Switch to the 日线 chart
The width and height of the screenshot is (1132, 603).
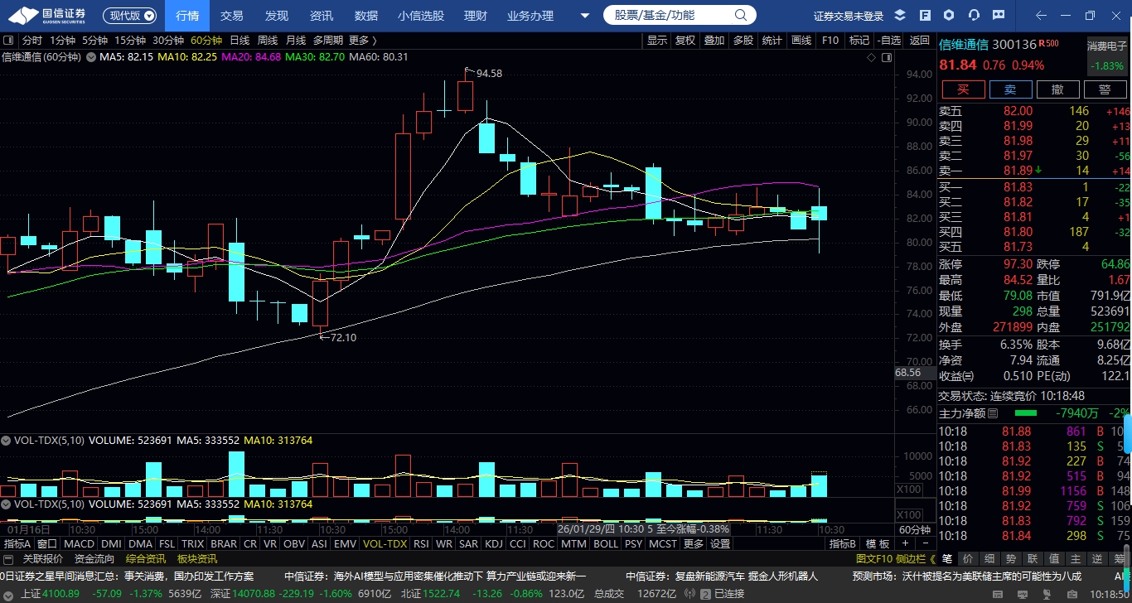(x=239, y=40)
